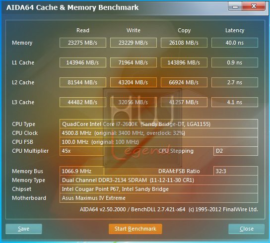Click the Memory Copy value box
This screenshot has width=270, height=243.
184,43
